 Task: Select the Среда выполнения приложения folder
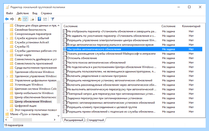(x=36, y=68)
